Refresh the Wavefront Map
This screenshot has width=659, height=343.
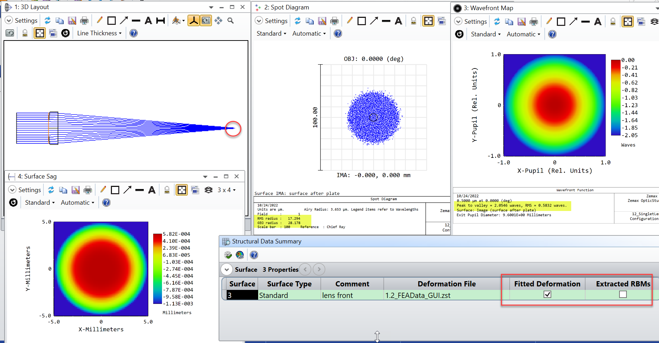497,22
